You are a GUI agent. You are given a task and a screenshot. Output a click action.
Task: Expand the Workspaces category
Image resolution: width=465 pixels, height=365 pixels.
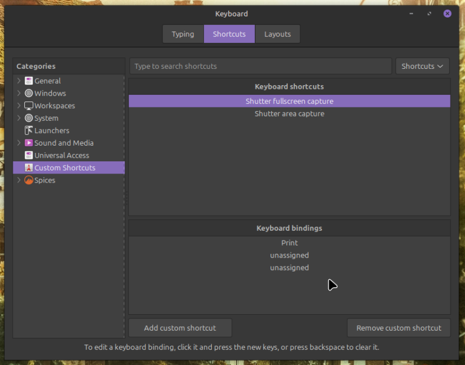tap(19, 106)
